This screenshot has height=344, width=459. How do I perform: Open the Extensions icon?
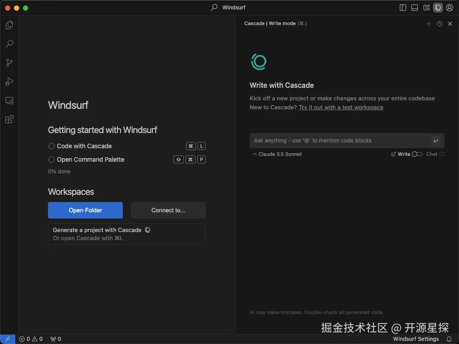pyautogui.click(x=9, y=119)
